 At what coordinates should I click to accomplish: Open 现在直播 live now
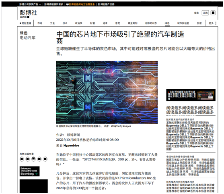[x=25, y=23]
